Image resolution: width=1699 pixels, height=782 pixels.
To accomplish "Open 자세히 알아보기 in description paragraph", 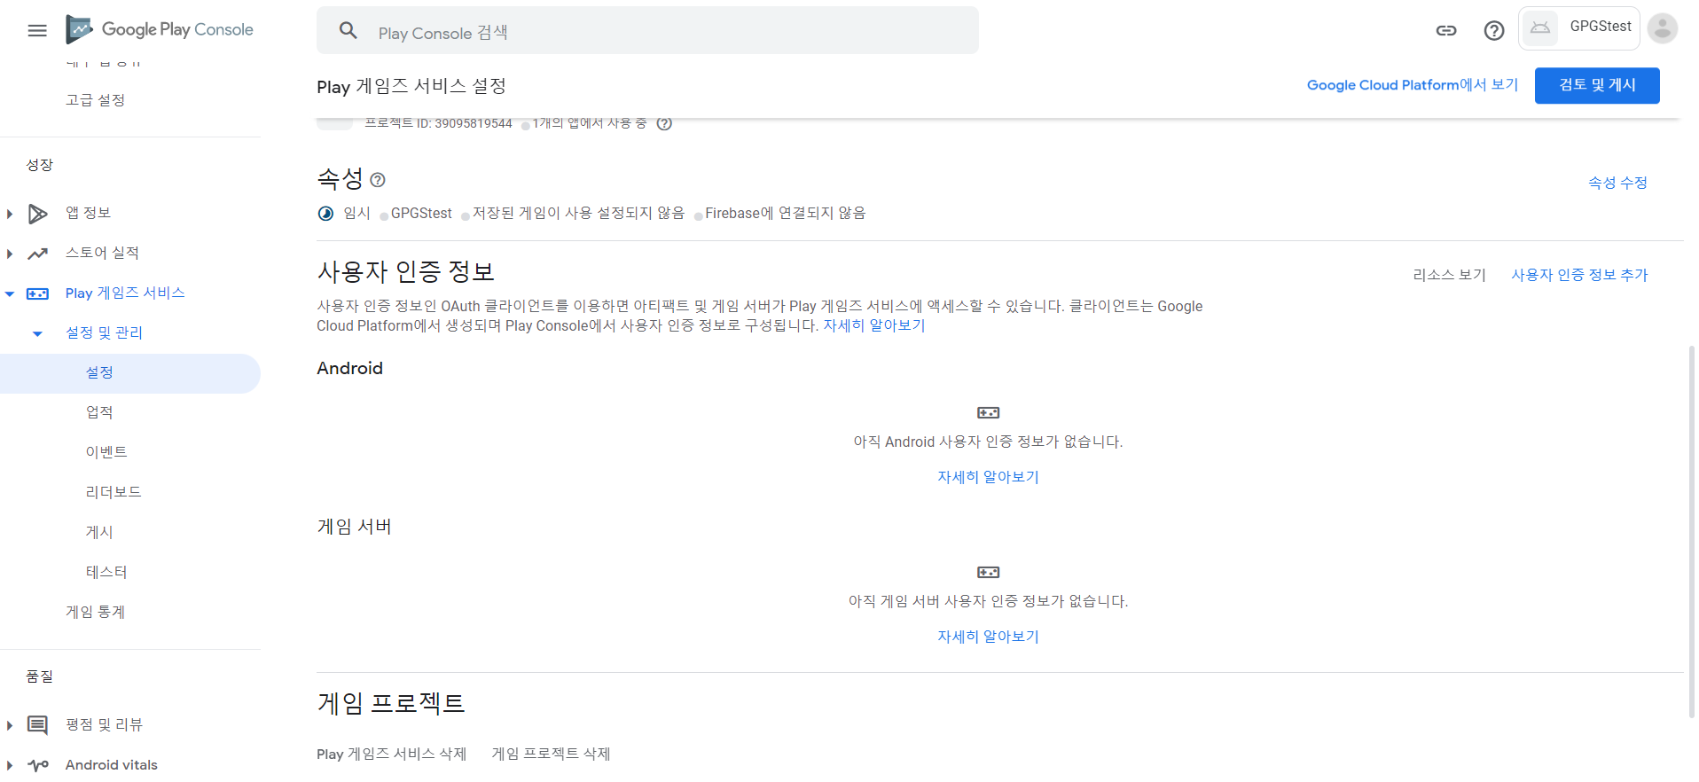I will (874, 325).
